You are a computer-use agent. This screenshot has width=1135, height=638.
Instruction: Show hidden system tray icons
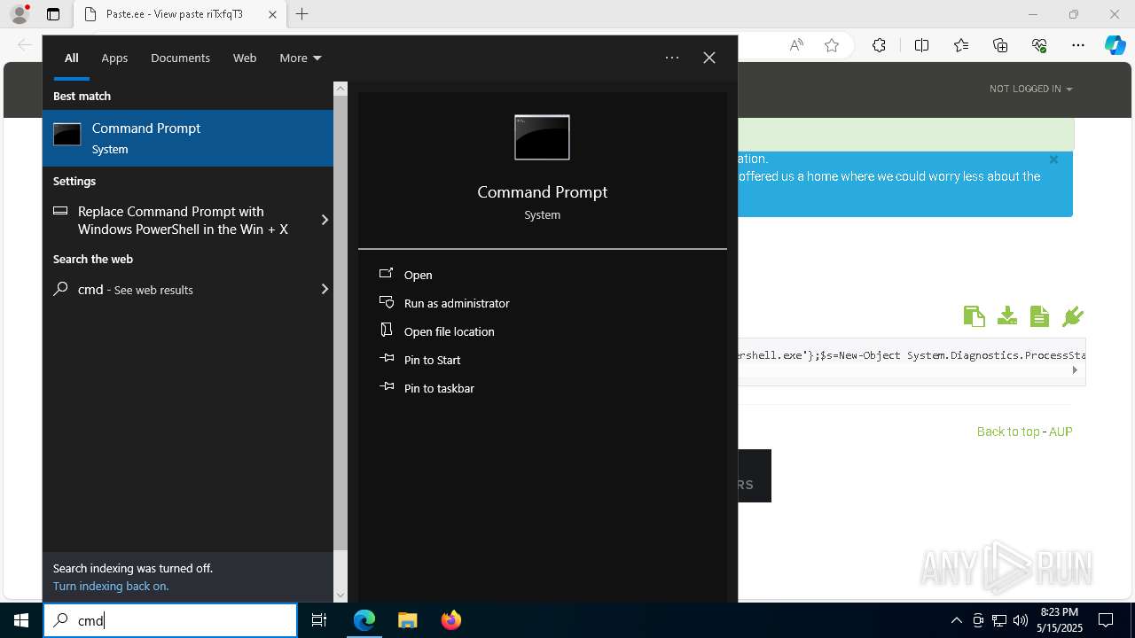[x=956, y=620]
